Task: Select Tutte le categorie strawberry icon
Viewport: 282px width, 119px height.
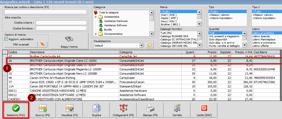Action: click(x=96, y=13)
